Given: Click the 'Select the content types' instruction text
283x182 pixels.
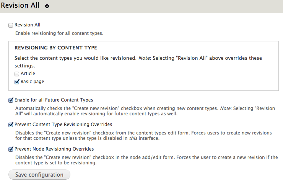Looking at the screenshot, I should (138, 62).
